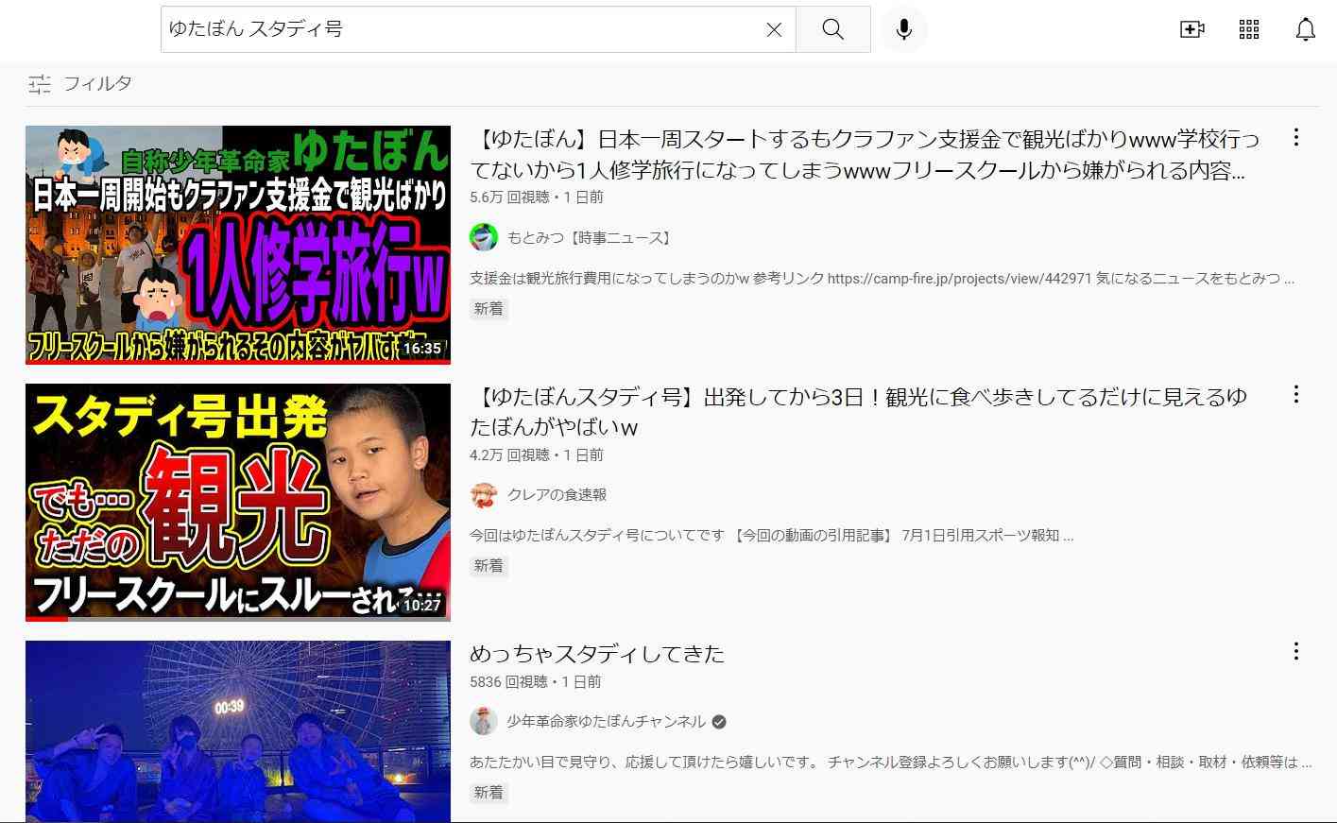The image size is (1337, 823).
Task: Click the magnifying glass search button
Action: [832, 29]
